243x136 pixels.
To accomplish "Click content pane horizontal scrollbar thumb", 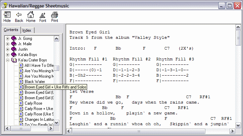I will click(x=139, y=131).
